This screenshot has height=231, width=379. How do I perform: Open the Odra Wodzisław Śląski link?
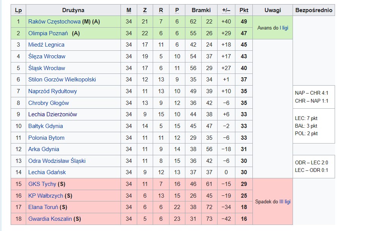coord(57,161)
